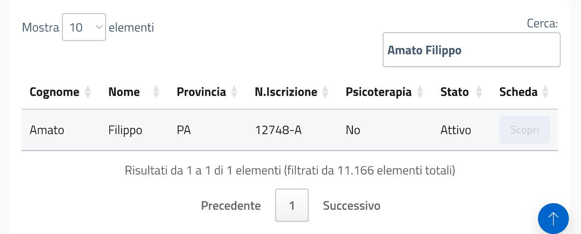Click the Psicoterapia column header text
Image resolution: width=581 pixels, height=234 pixels.
(378, 92)
